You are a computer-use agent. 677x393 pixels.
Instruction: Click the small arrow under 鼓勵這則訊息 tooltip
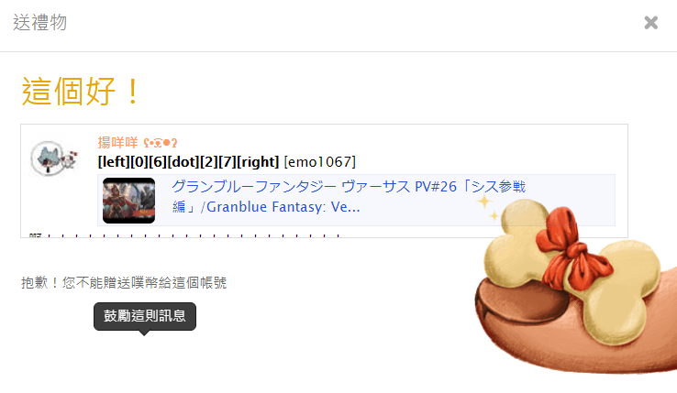click(x=145, y=333)
